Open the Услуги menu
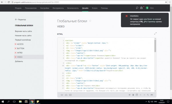172x104 pixels. (95, 8)
